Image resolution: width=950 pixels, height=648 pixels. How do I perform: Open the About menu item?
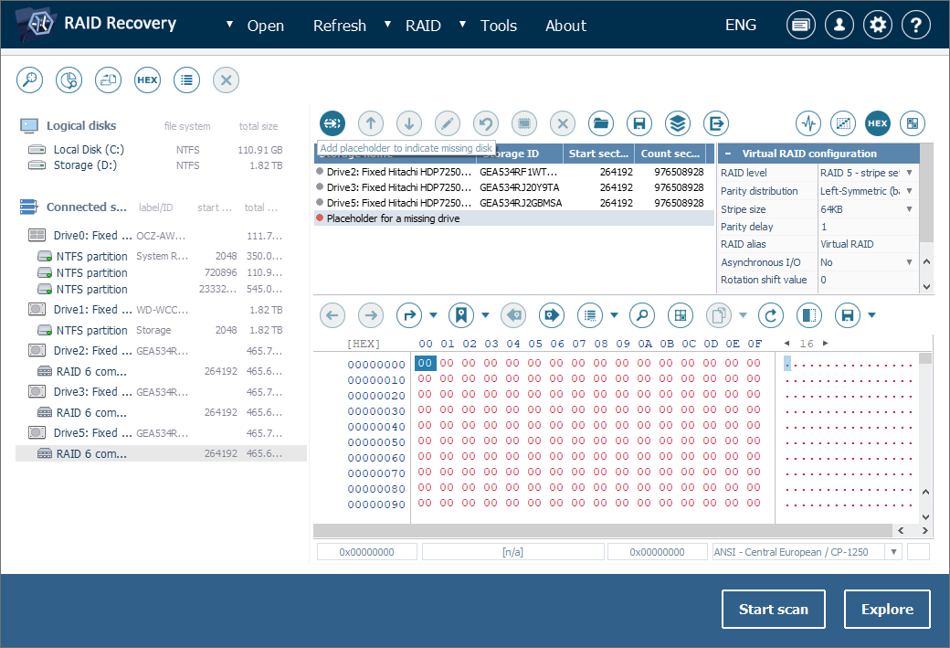pyautogui.click(x=565, y=26)
